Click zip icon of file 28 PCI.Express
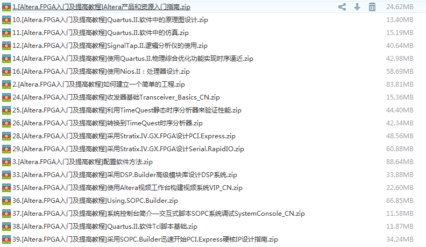The height and width of the screenshot is (247, 426). 6,136
